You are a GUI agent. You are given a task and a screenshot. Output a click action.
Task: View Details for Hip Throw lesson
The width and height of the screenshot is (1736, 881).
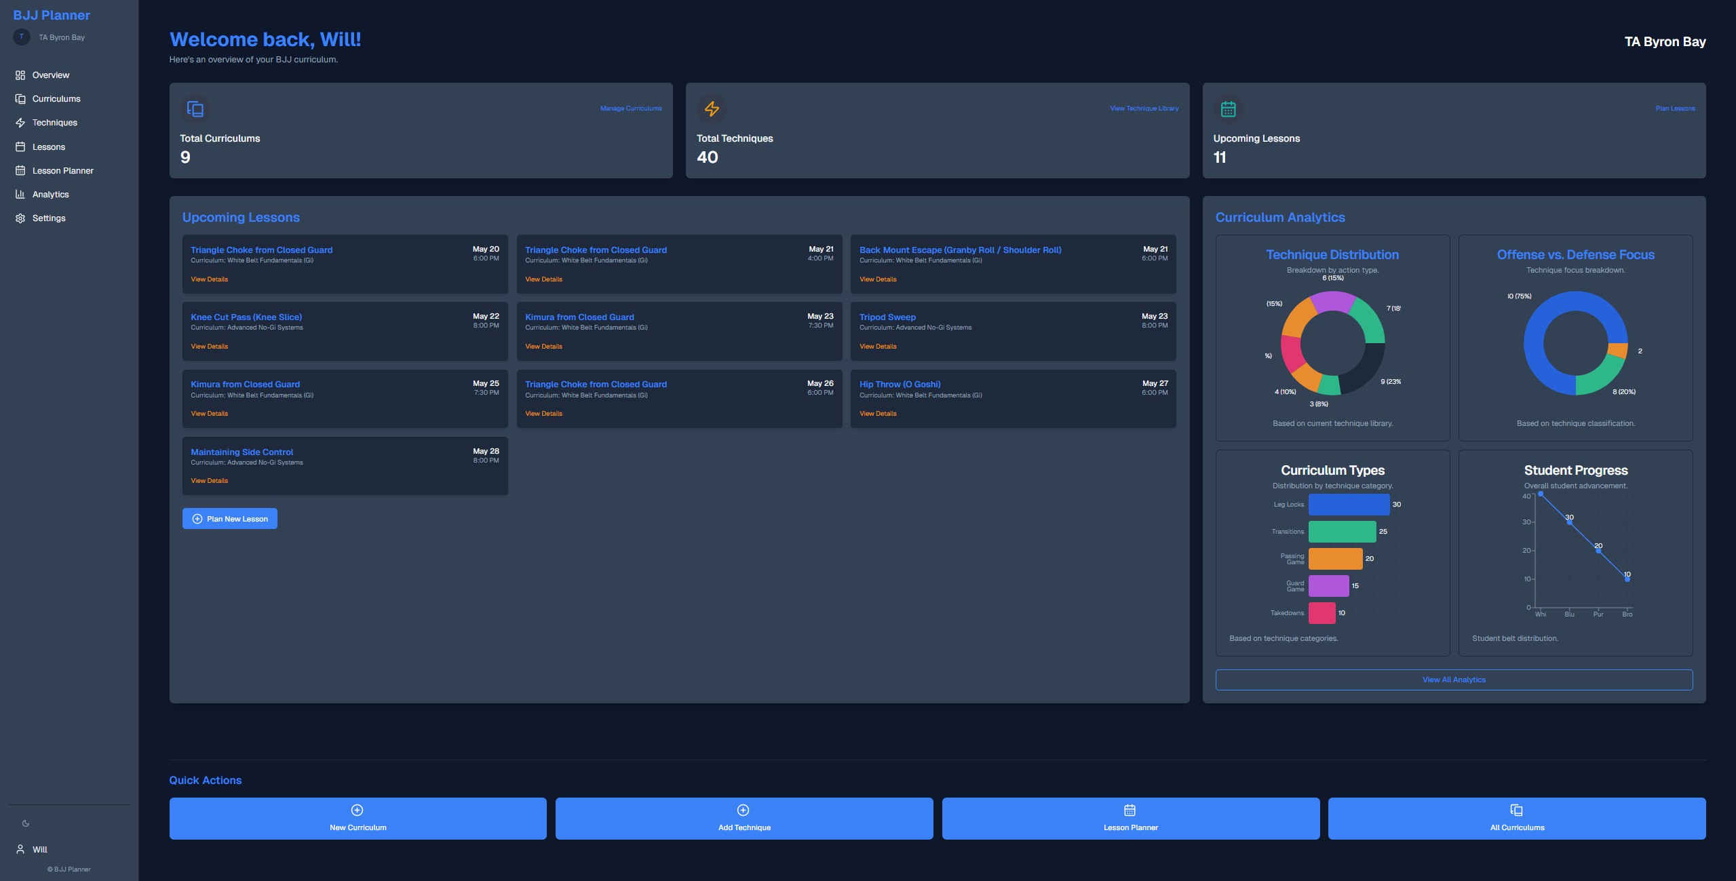coord(878,414)
